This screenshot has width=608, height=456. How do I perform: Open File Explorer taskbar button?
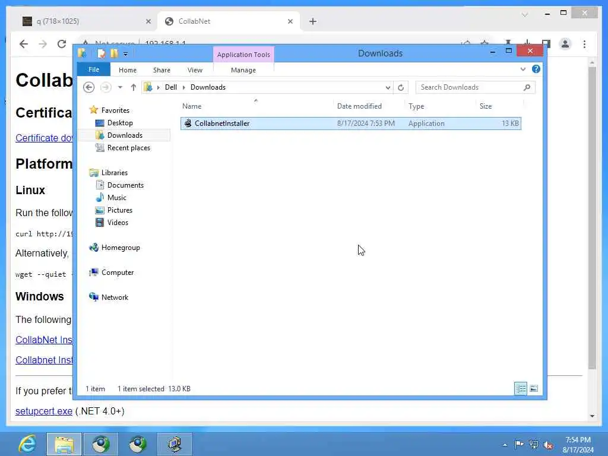click(x=64, y=444)
